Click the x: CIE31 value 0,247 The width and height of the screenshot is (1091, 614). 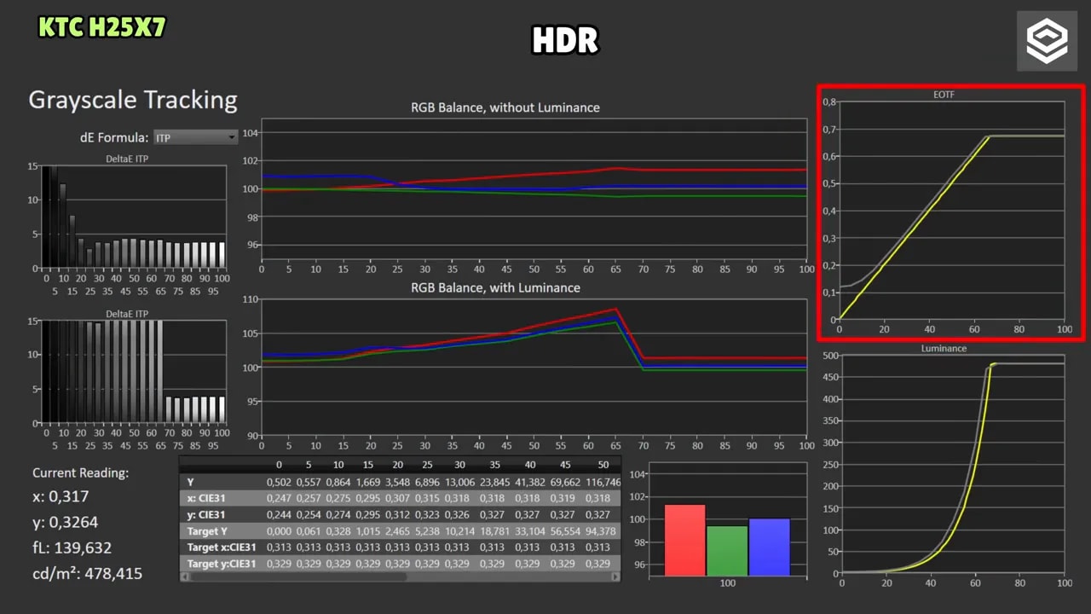point(279,498)
